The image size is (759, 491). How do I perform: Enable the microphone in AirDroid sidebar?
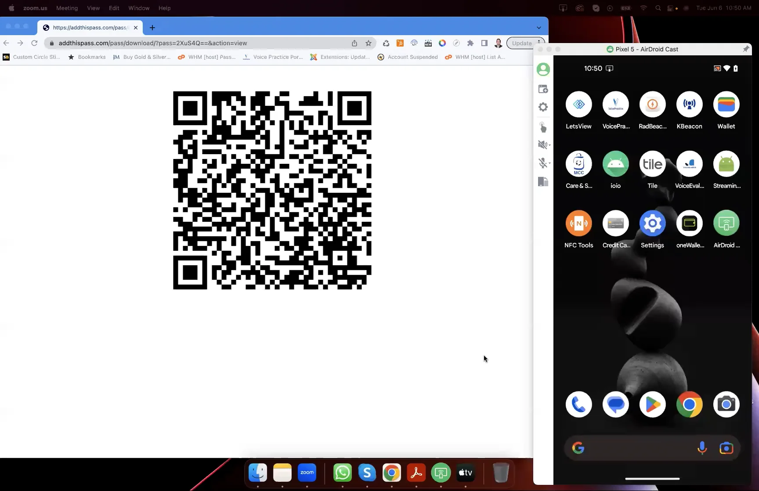(x=543, y=163)
